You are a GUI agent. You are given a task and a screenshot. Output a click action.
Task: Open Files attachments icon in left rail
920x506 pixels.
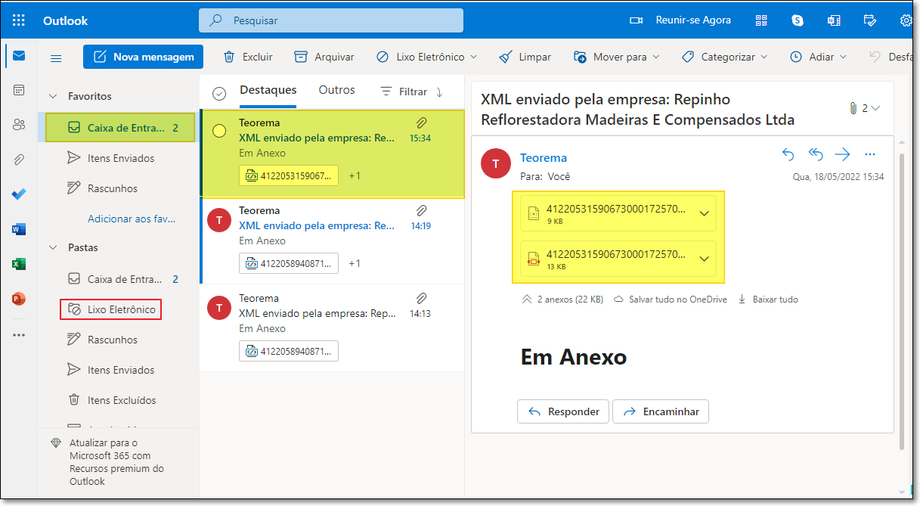pos(19,160)
